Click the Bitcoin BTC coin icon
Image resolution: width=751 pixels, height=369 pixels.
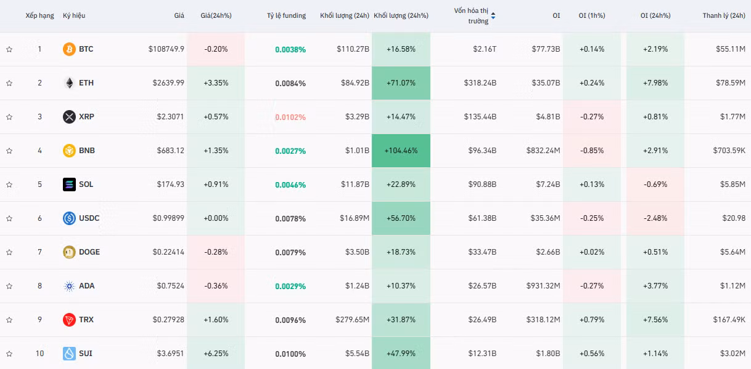[70, 49]
